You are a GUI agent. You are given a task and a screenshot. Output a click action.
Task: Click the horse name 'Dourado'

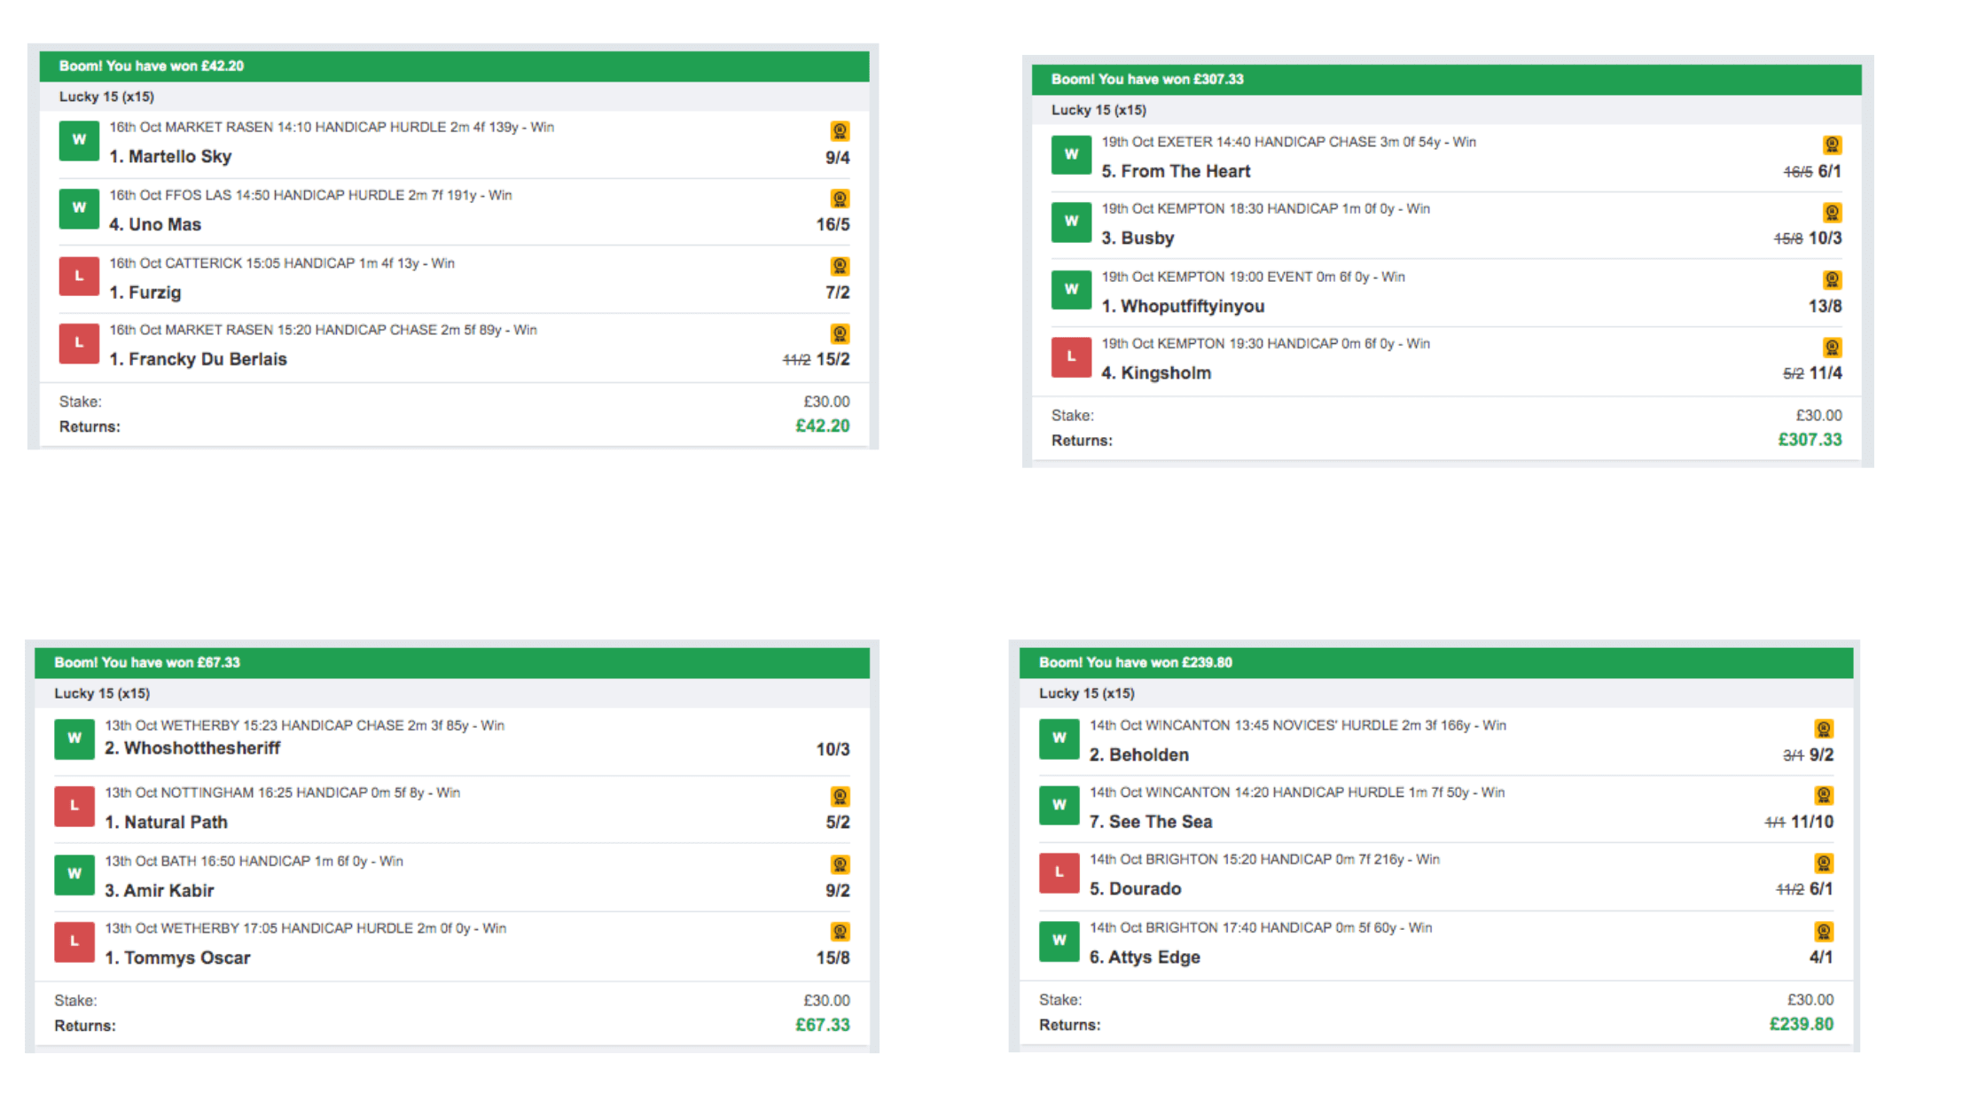click(1145, 889)
